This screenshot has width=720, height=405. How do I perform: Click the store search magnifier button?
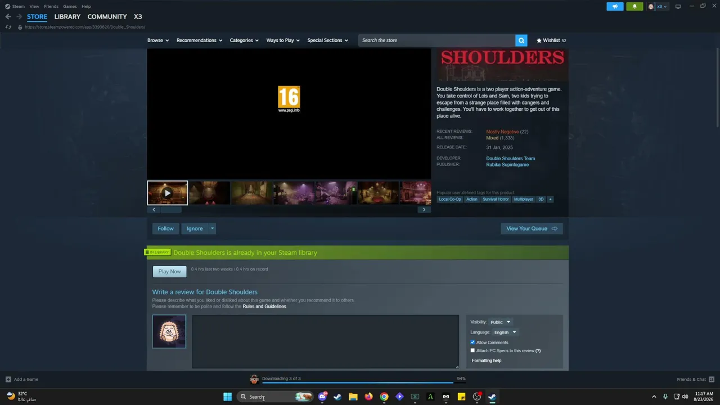(521, 40)
